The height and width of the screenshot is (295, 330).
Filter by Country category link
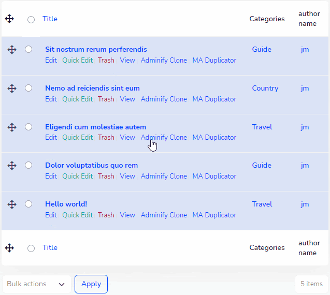point(265,89)
